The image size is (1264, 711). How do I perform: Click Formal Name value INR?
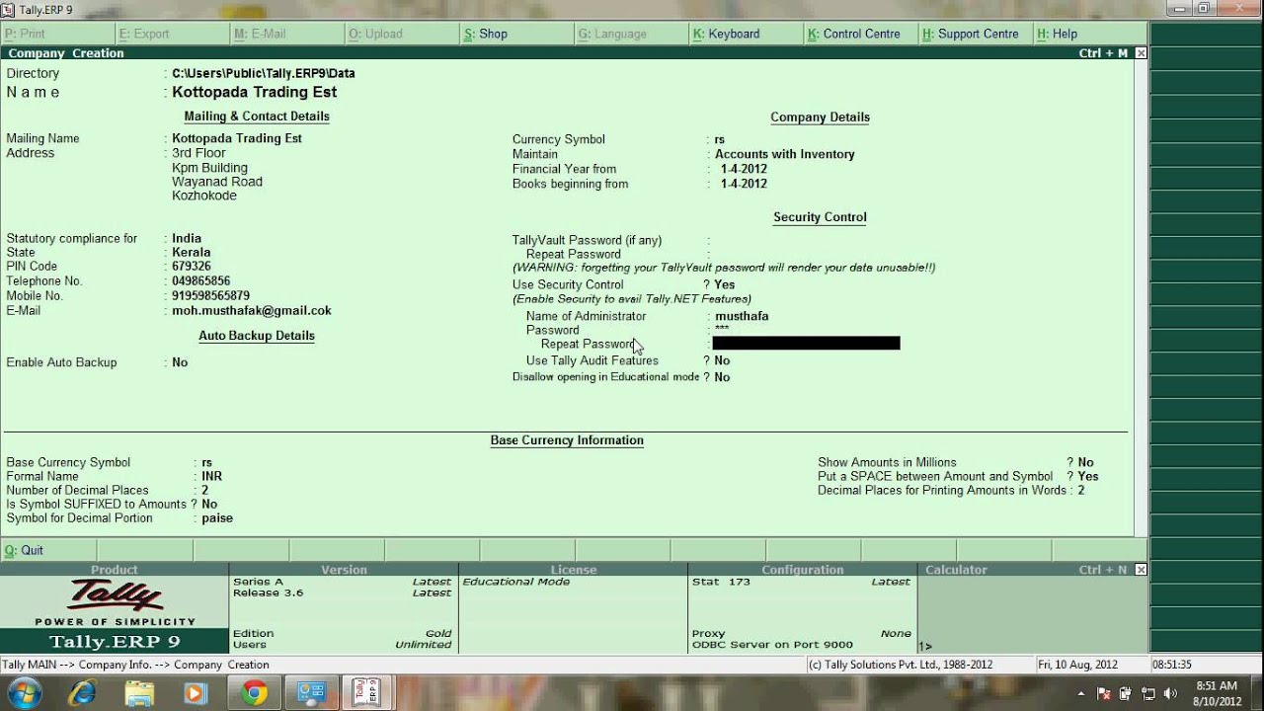[x=211, y=476]
